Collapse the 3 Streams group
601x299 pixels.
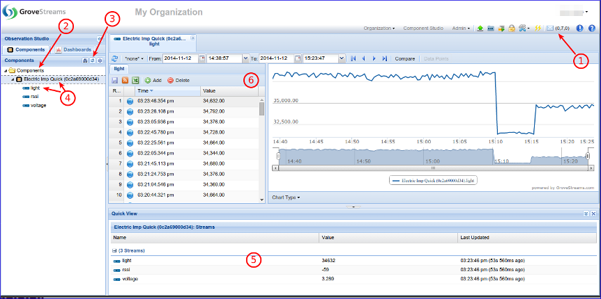tap(114, 250)
